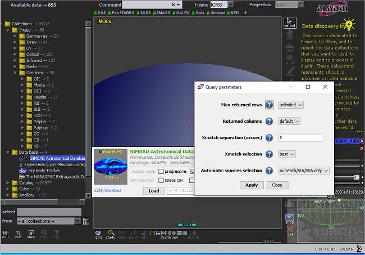The height and width of the screenshot is (255, 365).
Task: Open the Max returned rows dropdown
Action: coord(291,105)
